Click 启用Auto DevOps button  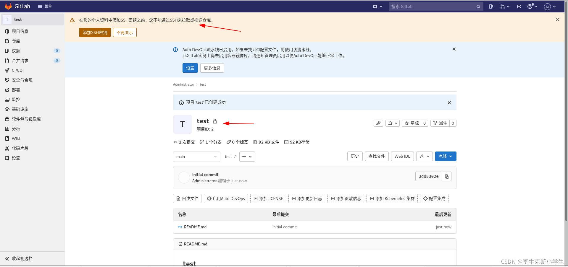226,198
